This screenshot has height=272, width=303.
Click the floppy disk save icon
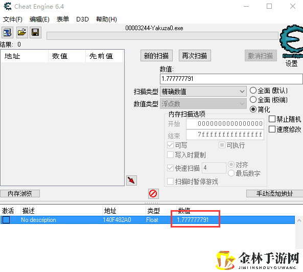[35, 32]
